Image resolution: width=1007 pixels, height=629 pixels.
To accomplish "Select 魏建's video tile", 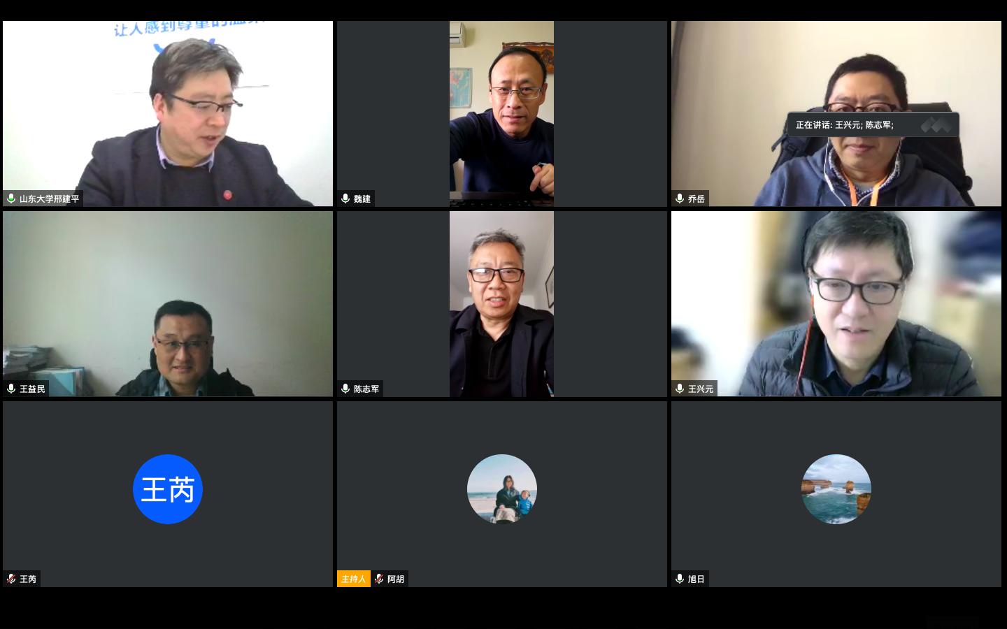I will 502,113.
